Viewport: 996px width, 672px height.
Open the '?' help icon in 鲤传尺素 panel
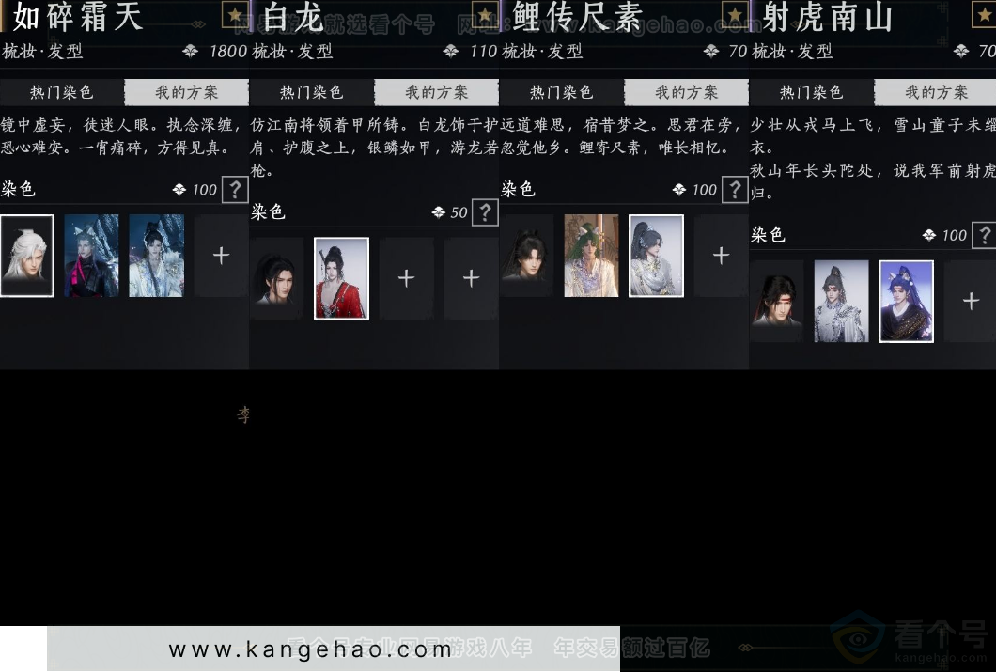click(736, 190)
